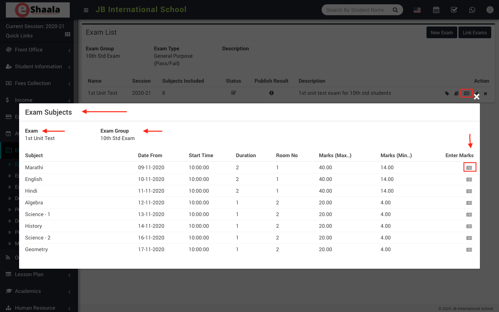This screenshot has width=499, height=312.
Task: Open the task checklist icon in header
Action: pos(454,10)
